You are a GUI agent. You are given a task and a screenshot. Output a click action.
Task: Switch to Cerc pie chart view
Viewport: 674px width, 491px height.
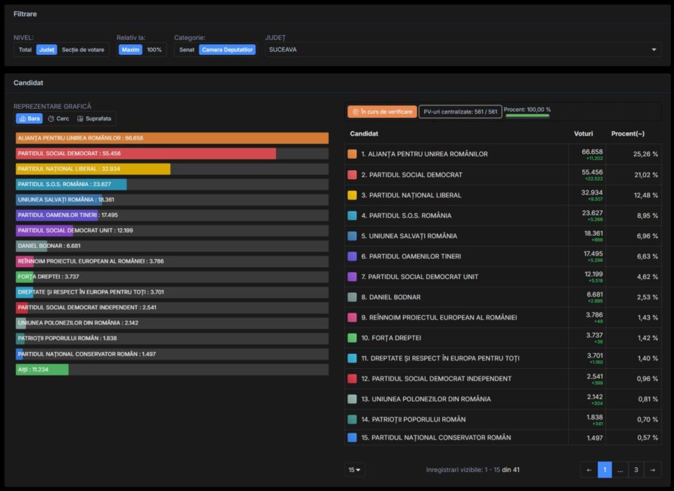(58, 119)
